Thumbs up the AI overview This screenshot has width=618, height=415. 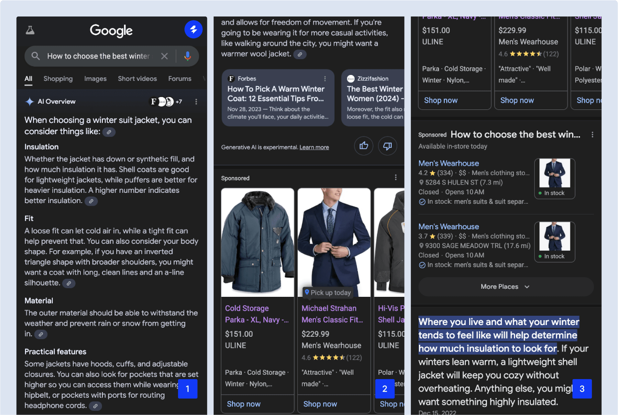point(364,146)
